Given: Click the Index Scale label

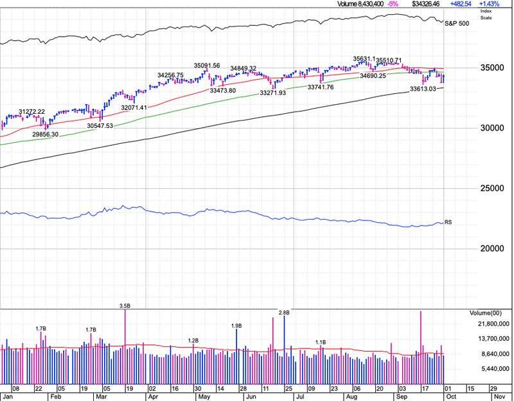Looking at the screenshot, I should click(x=486, y=14).
